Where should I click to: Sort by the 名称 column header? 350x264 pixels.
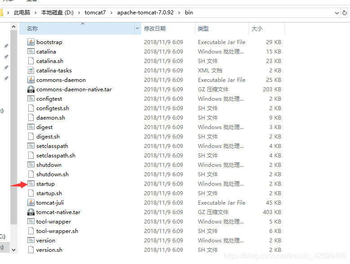77,28
